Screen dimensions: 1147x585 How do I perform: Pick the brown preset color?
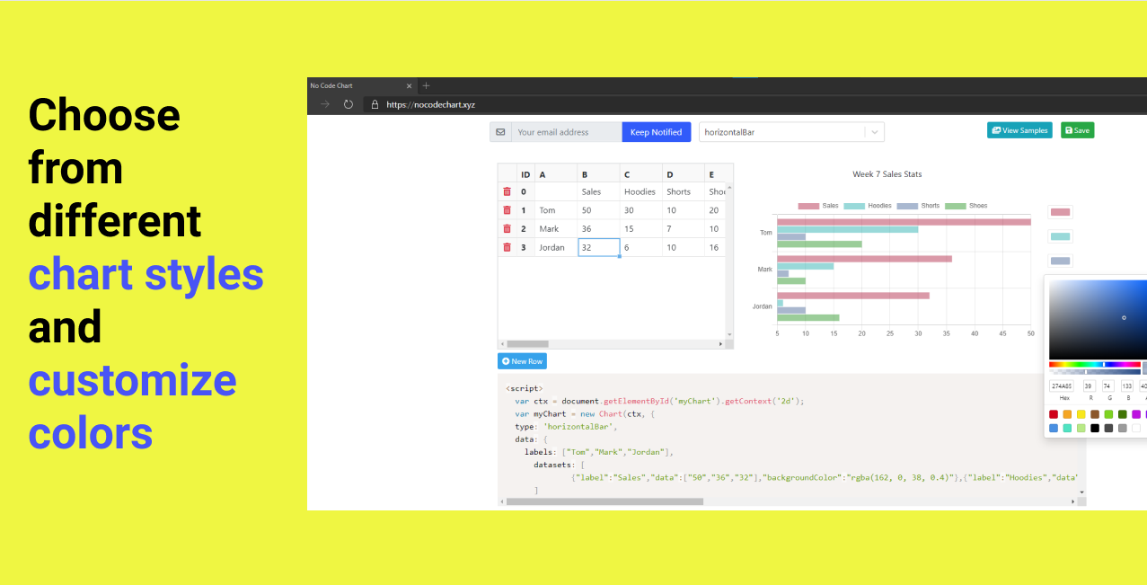point(1095,414)
